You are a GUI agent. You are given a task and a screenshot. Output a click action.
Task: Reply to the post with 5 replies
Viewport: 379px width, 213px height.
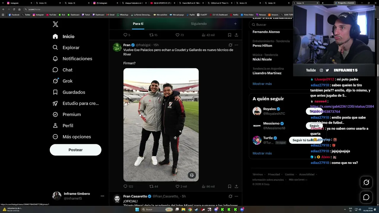[127, 35]
